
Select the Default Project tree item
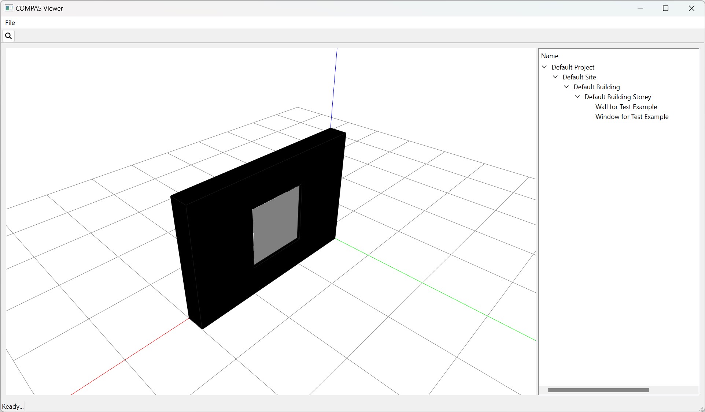pyautogui.click(x=573, y=67)
